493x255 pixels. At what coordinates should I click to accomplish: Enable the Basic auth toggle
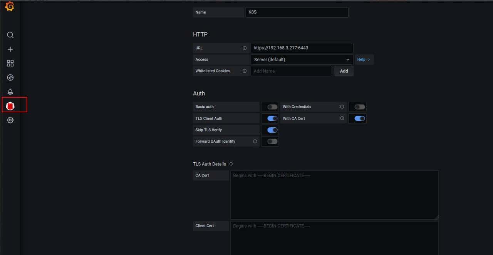coord(272,107)
